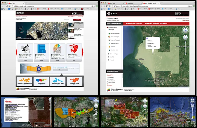The width and height of the screenshot is (197, 128).
Task: Check the Área Ayacucho layer checkbox
Action: click(x=107, y=81)
